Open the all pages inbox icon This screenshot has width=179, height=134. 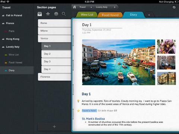(40, 14)
